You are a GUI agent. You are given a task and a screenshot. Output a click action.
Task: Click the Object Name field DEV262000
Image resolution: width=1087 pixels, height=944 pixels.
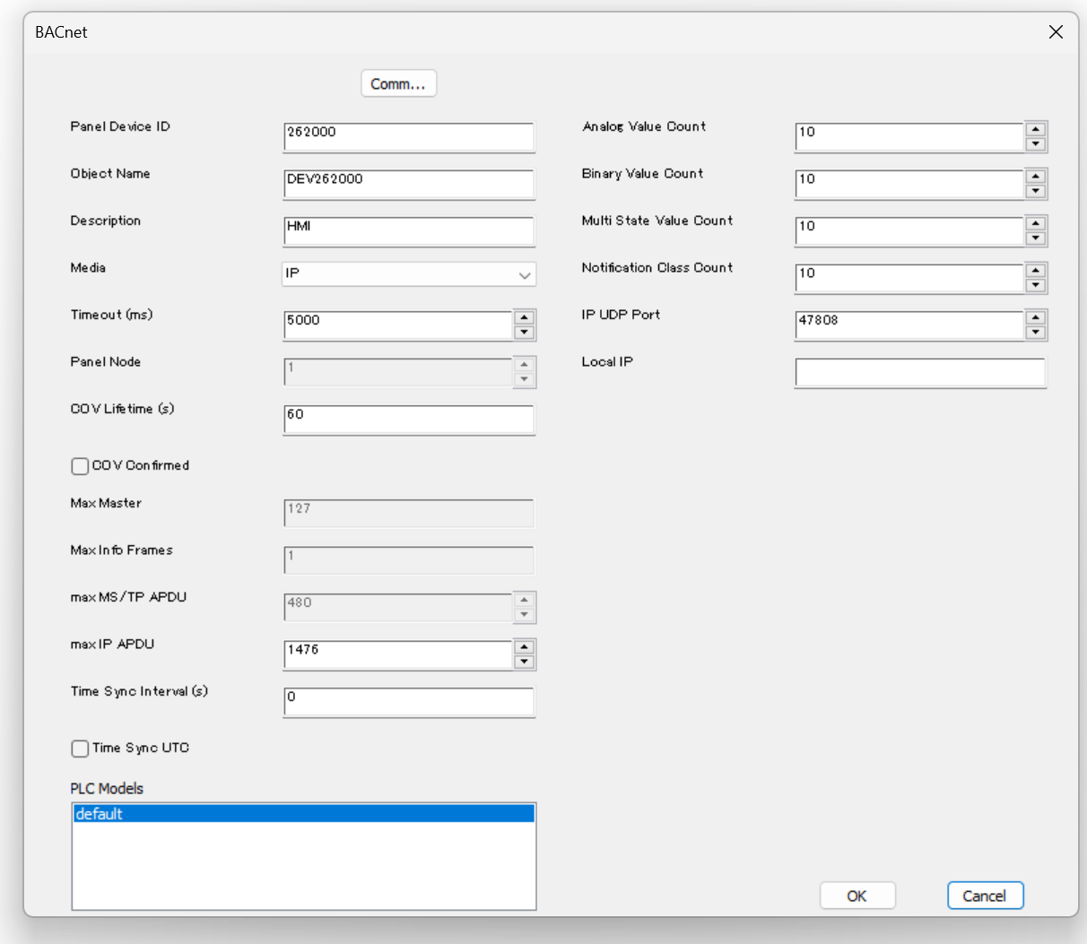pos(409,185)
